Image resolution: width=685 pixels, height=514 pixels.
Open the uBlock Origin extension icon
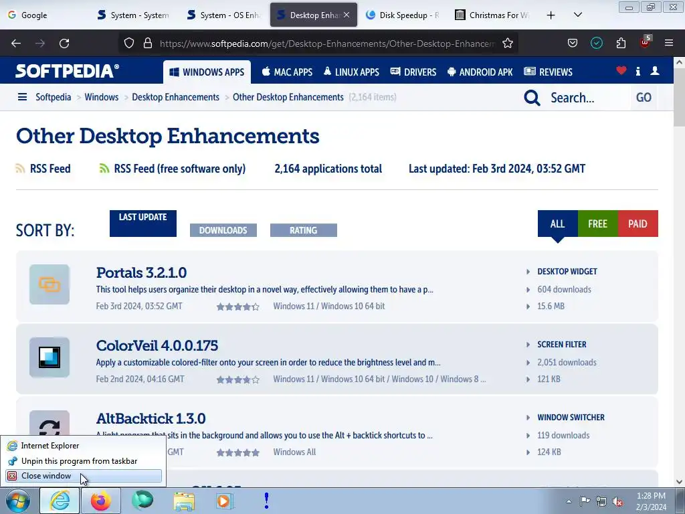coord(646,42)
